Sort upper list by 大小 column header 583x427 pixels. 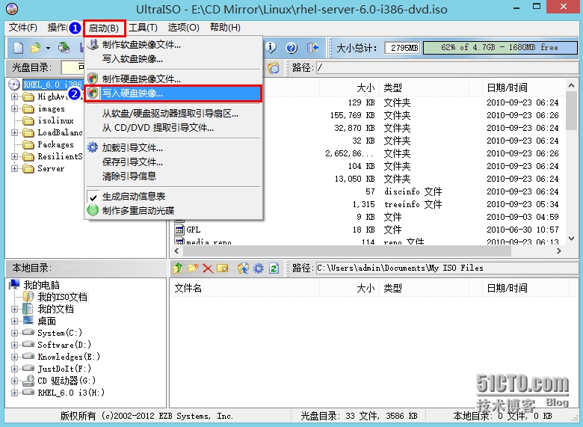(350, 87)
